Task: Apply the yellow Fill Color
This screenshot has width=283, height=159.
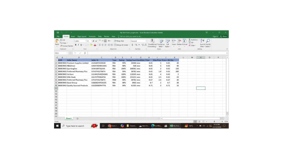Action: coord(91,45)
